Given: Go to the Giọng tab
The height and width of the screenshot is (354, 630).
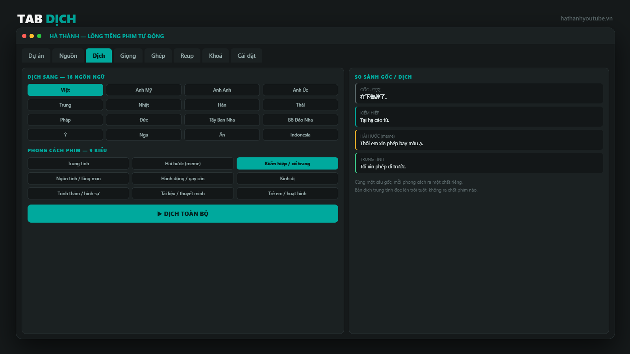Looking at the screenshot, I should [128, 55].
